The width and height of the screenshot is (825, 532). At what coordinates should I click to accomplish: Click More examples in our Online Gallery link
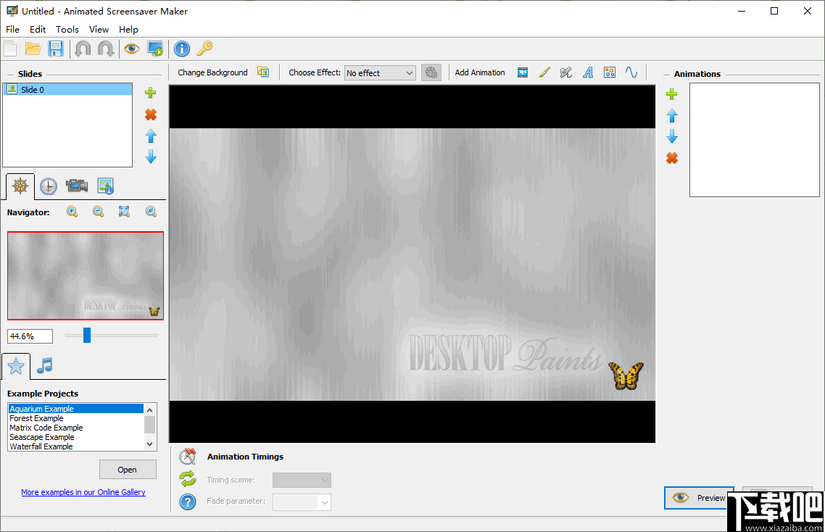pyautogui.click(x=83, y=492)
